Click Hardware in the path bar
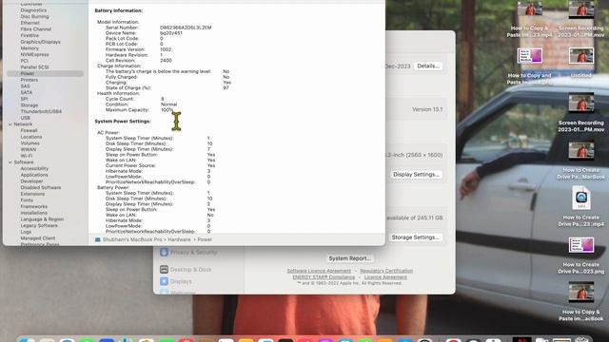Image resolution: width=609 pixels, height=342 pixels. [179, 239]
